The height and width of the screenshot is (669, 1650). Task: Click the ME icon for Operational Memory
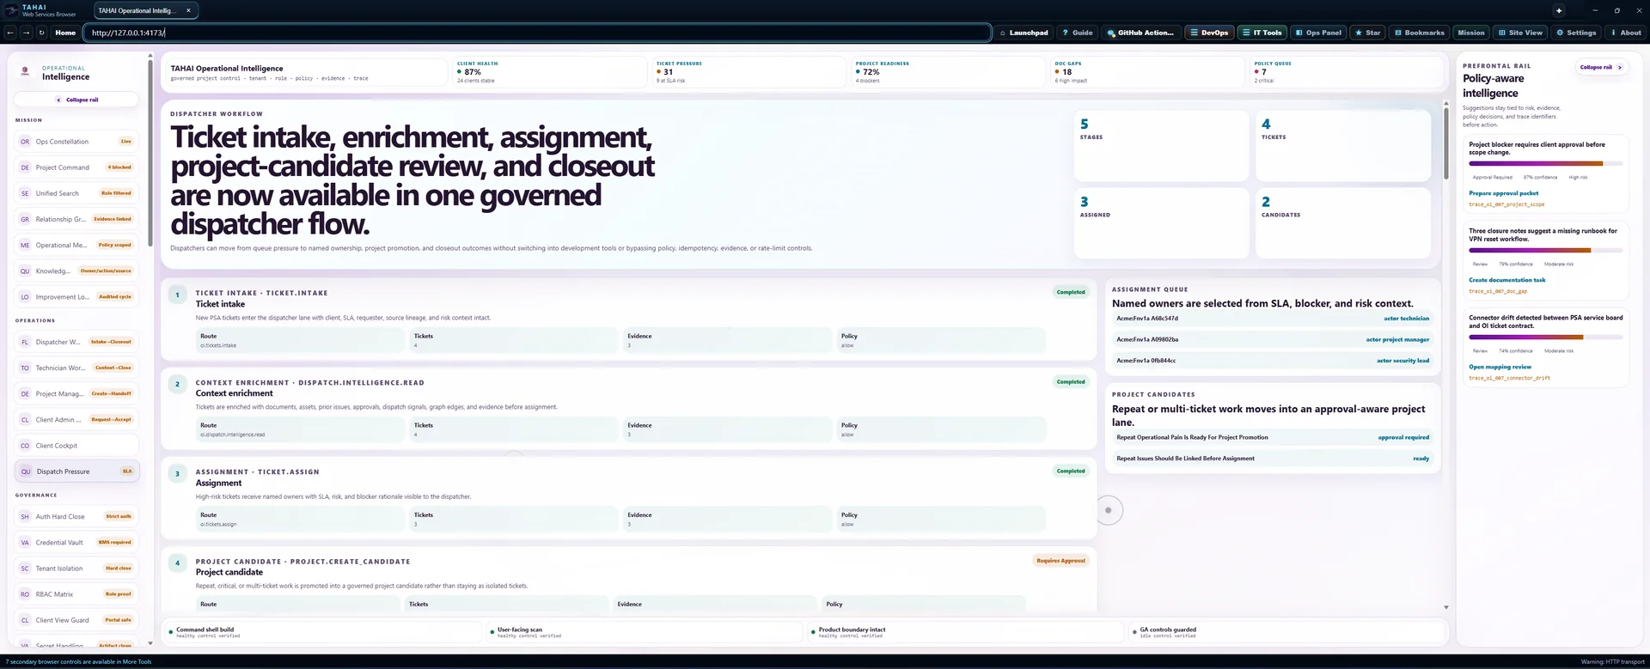25,245
